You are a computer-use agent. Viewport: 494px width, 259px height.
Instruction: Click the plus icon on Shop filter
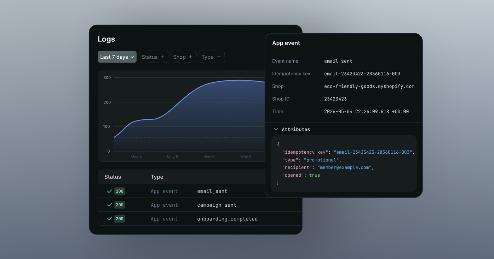coord(191,57)
